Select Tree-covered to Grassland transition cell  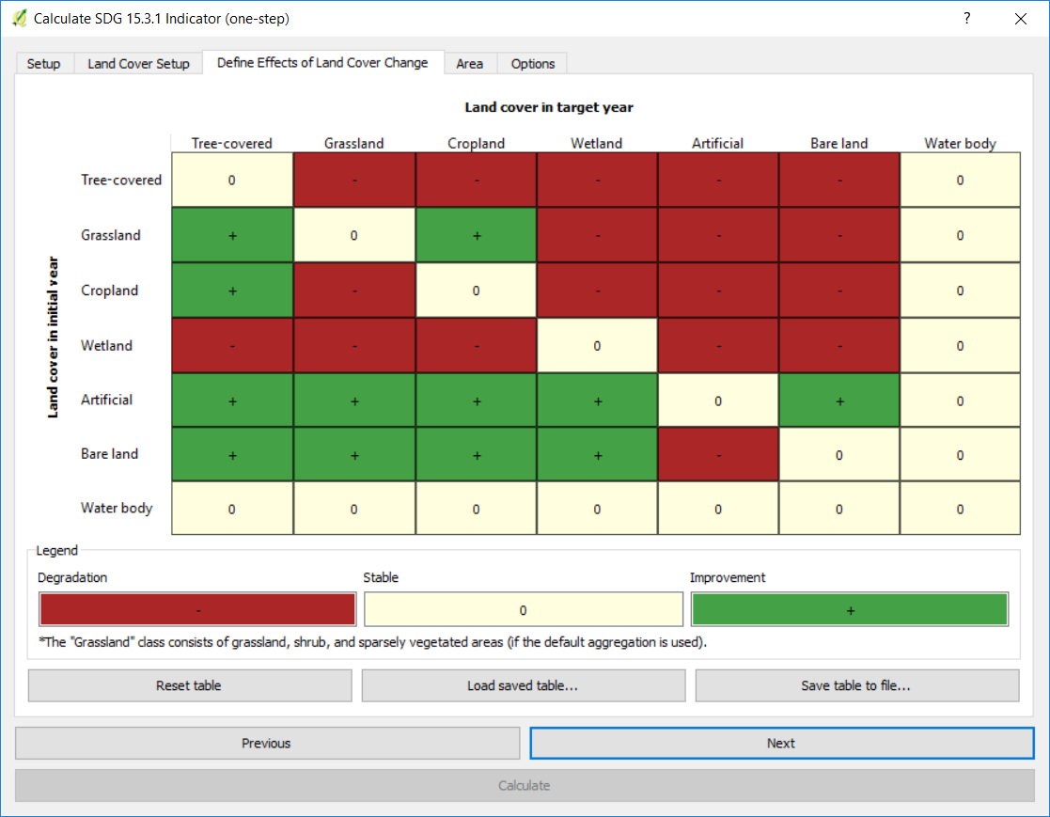coord(354,181)
